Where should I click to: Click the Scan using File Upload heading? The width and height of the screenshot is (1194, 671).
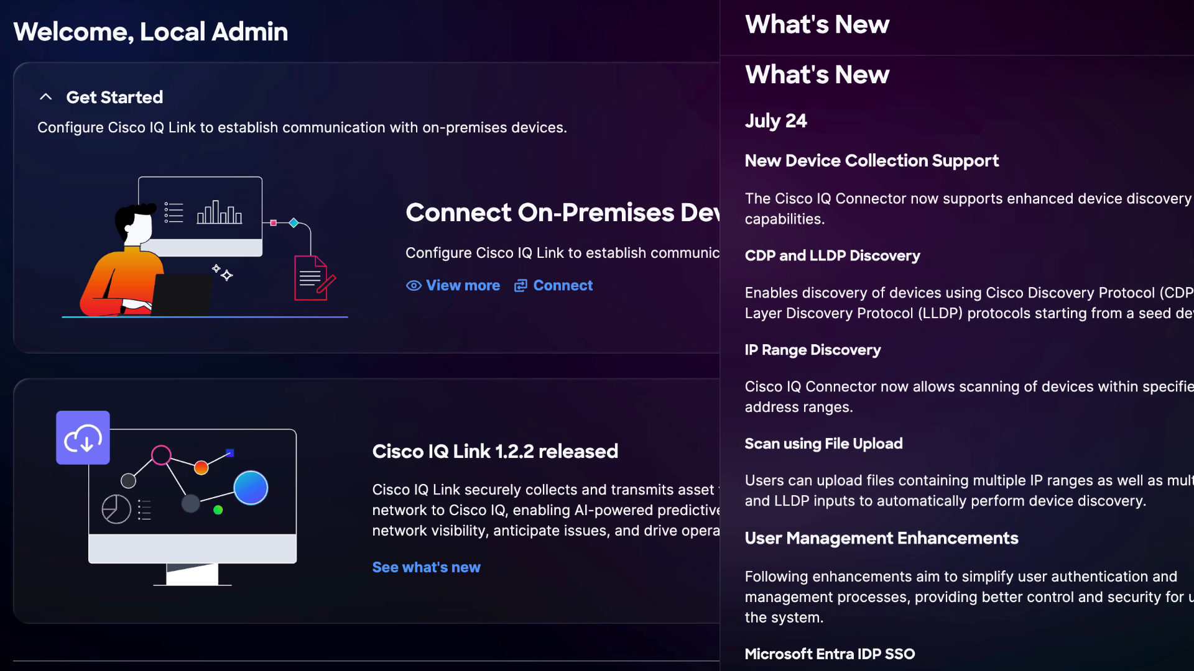pyautogui.click(x=823, y=444)
